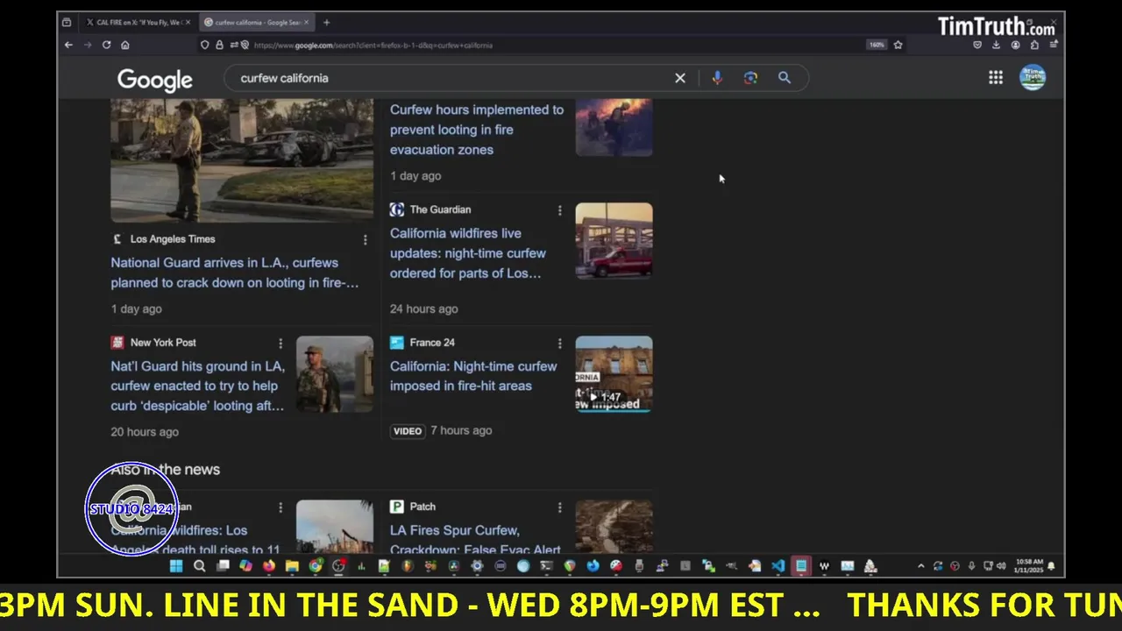Show hidden system tray icons
The image size is (1122, 631).
(921, 566)
